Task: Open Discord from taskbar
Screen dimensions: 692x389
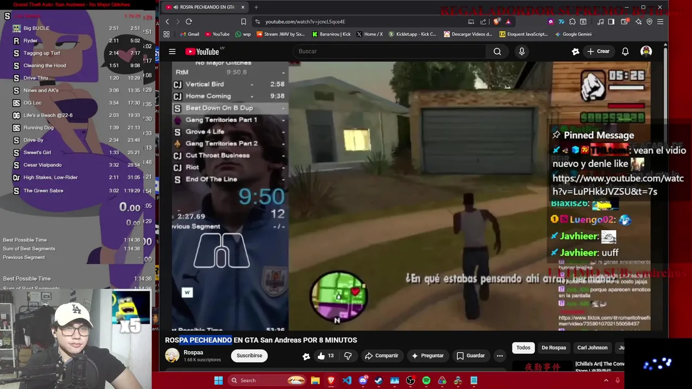Action: 363,380
